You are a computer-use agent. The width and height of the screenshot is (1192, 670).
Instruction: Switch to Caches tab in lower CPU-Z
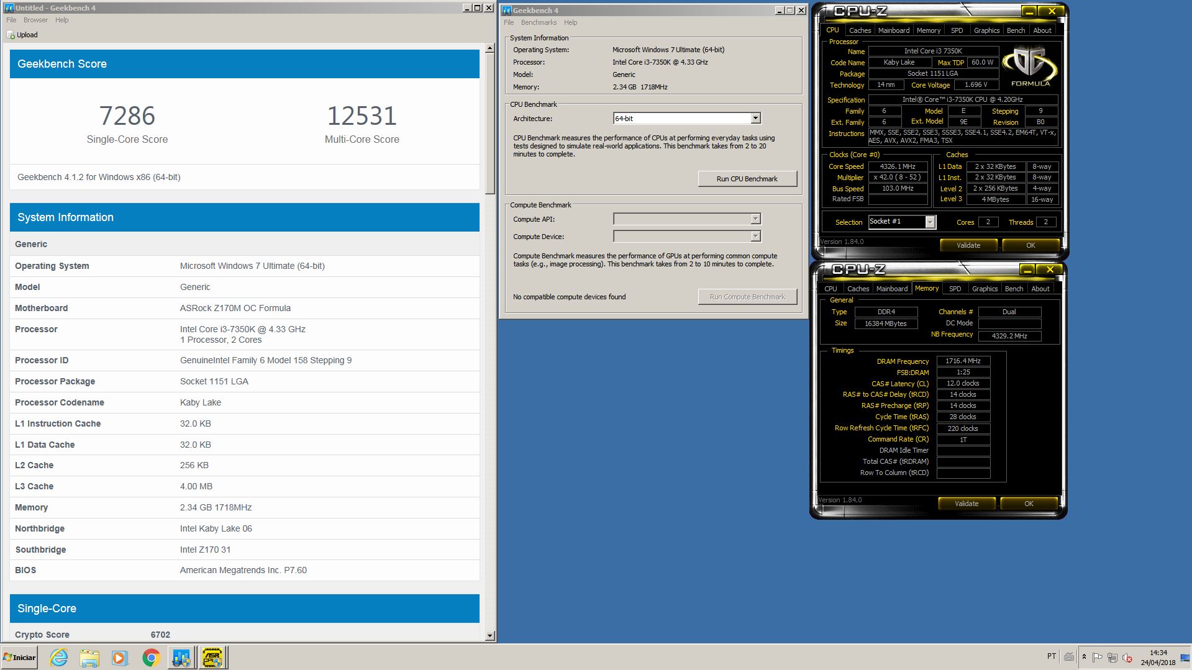tap(858, 289)
